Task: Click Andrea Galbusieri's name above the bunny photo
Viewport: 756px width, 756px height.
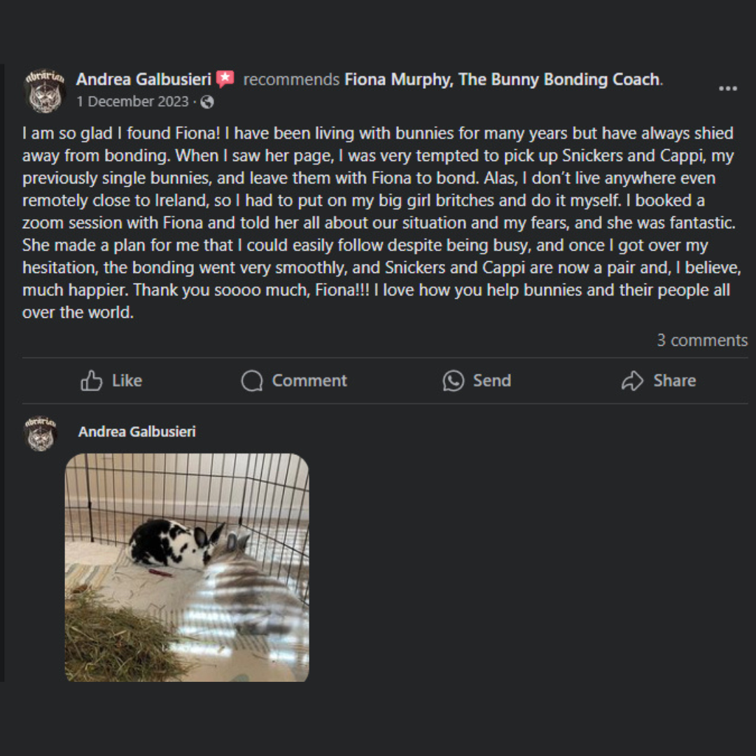Action: (x=137, y=432)
